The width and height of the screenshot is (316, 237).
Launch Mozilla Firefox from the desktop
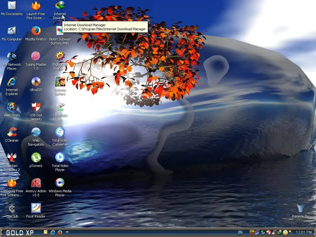coord(36,34)
